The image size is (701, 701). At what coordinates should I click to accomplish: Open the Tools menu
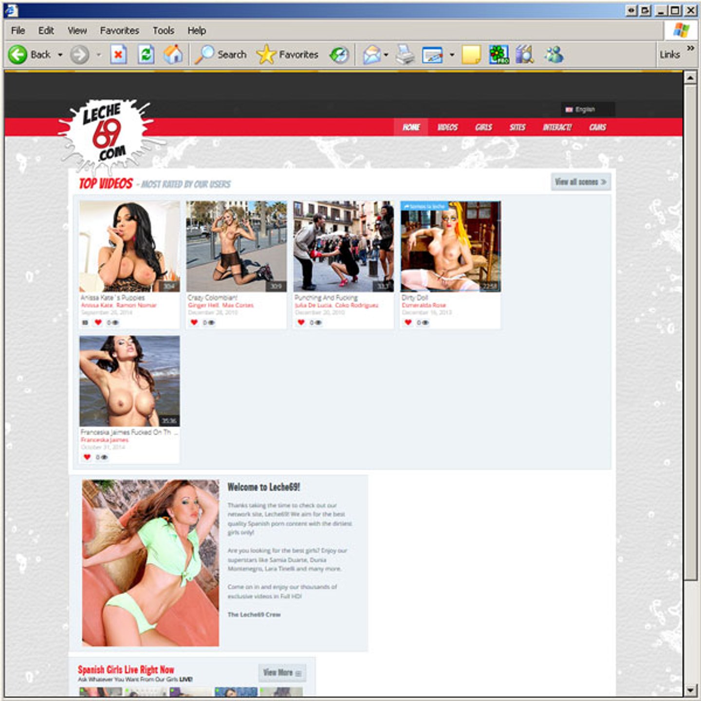[163, 31]
